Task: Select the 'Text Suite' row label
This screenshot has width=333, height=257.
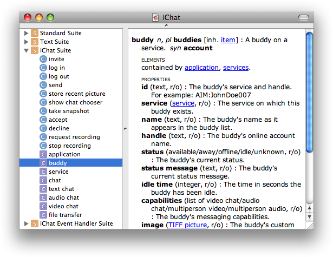Action: 54,42
